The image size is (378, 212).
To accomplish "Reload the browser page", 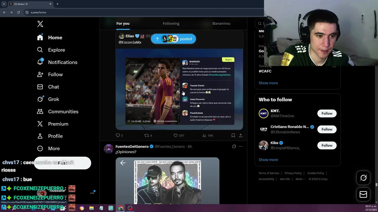I will [18, 12].
